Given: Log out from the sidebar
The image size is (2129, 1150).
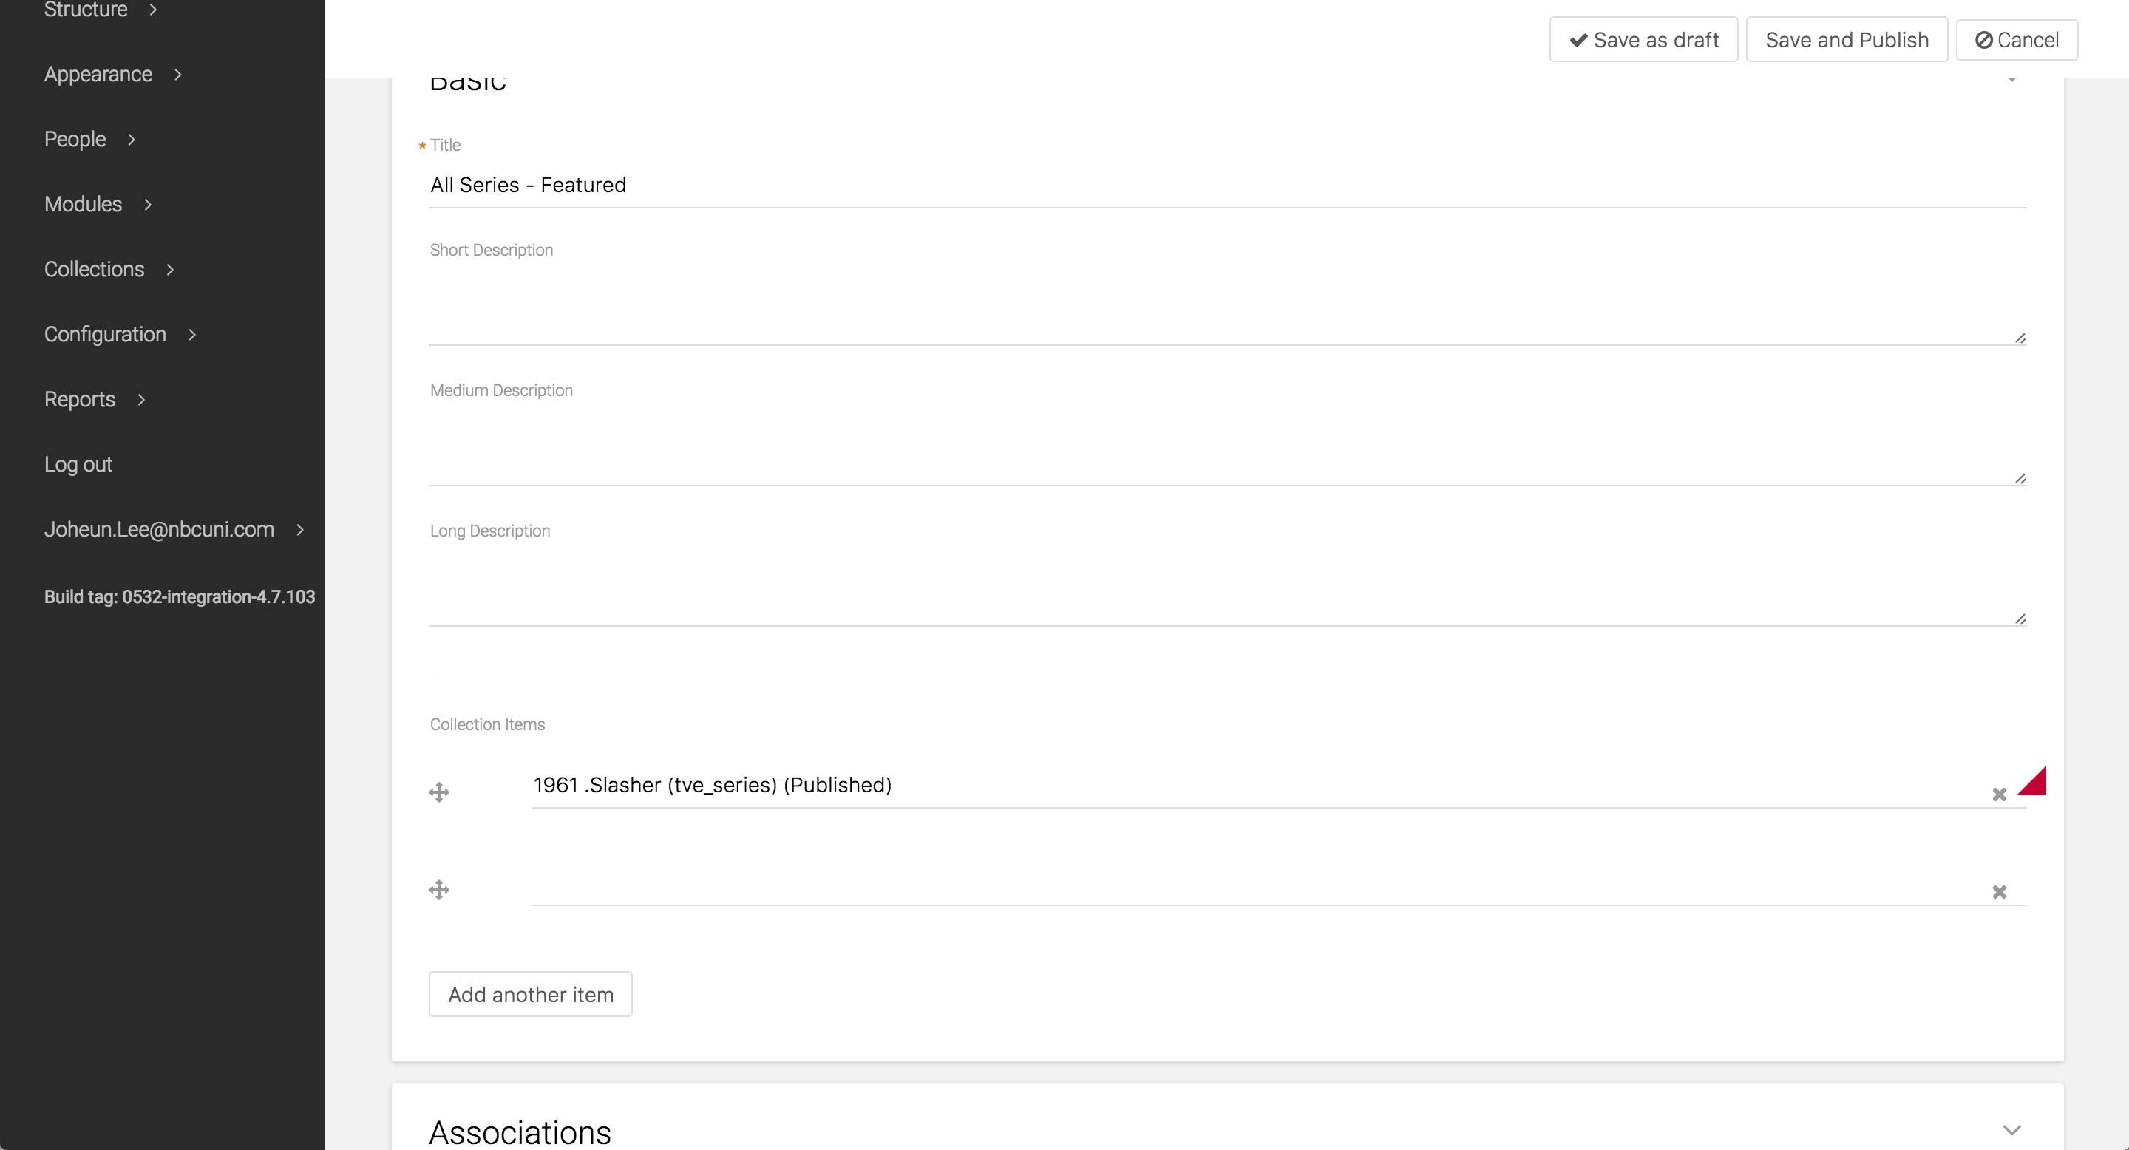Looking at the screenshot, I should 78,464.
